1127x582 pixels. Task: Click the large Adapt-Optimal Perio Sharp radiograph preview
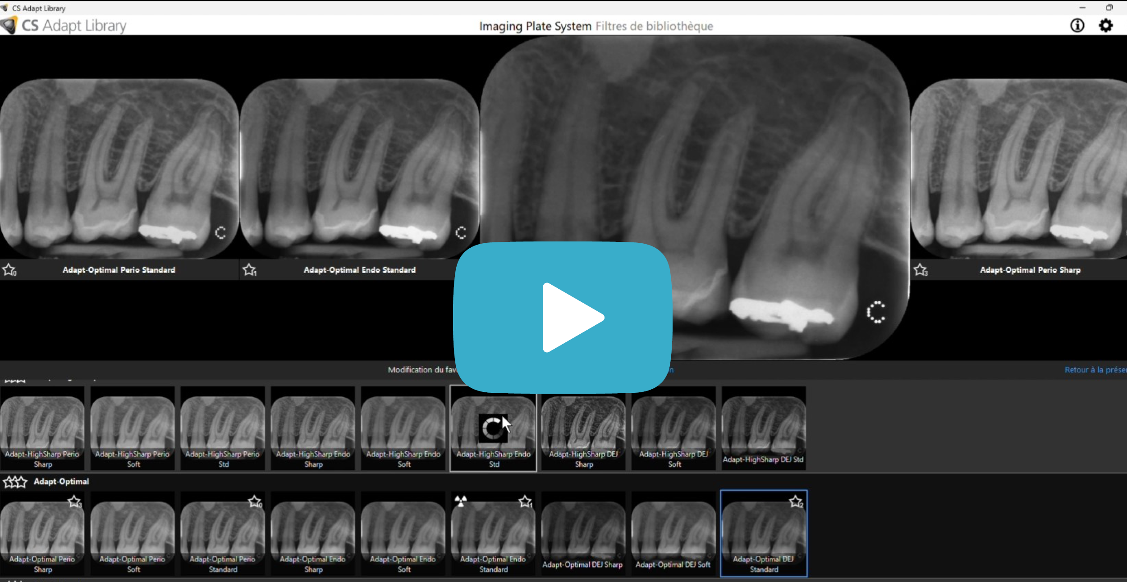point(1019,169)
